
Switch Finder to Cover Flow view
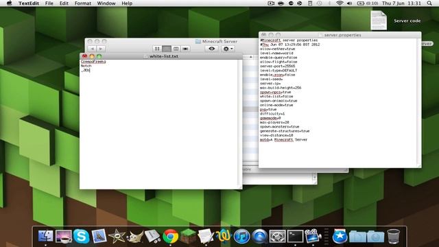pos(185,49)
